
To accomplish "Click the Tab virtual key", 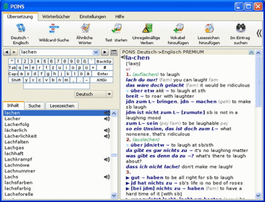I will click(x=12, y=68).
